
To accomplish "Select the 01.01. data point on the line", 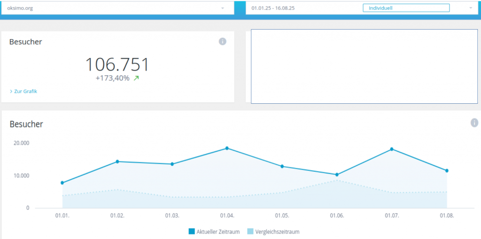I will tap(62, 183).
